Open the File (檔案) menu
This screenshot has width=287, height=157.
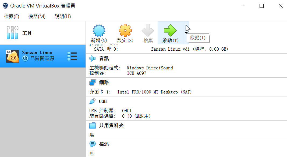coord(12,16)
